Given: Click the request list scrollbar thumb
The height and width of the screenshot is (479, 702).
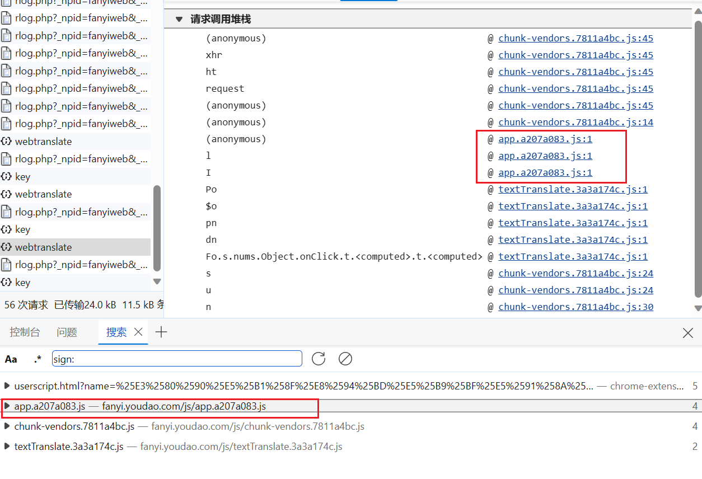Looking at the screenshot, I should (x=157, y=228).
